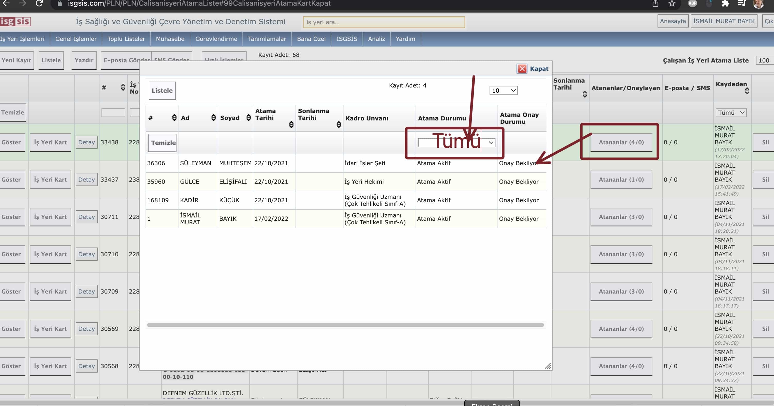
Task: Click the red X Kapat close icon
Action: pos(522,69)
